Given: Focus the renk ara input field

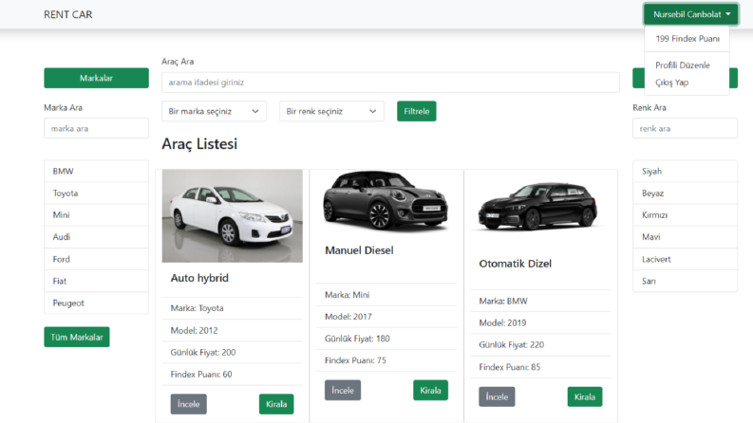Looking at the screenshot, I should 685,129.
